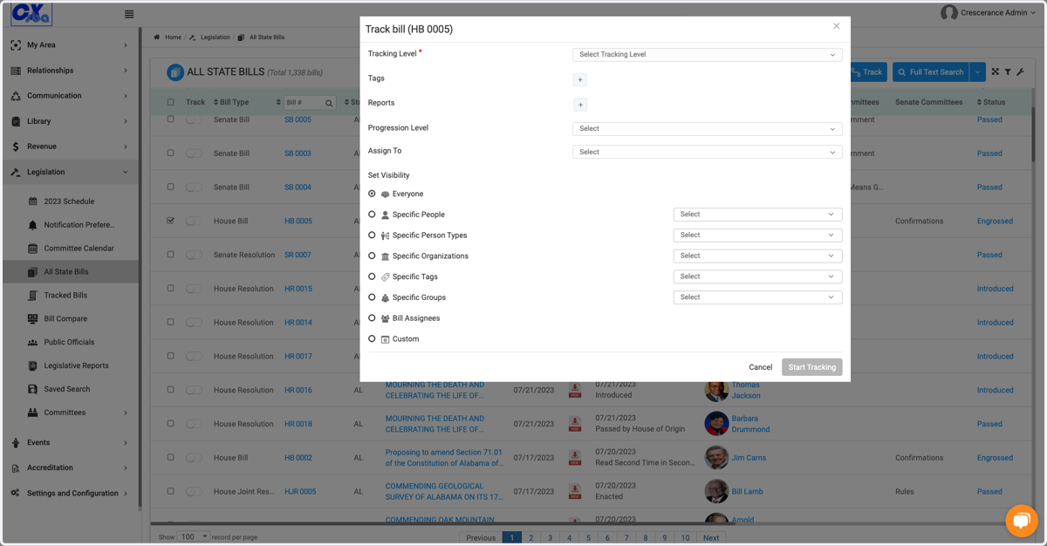1047x546 pixels.
Task: Uncheck the HB 0005 row checkbox
Action: (x=170, y=221)
